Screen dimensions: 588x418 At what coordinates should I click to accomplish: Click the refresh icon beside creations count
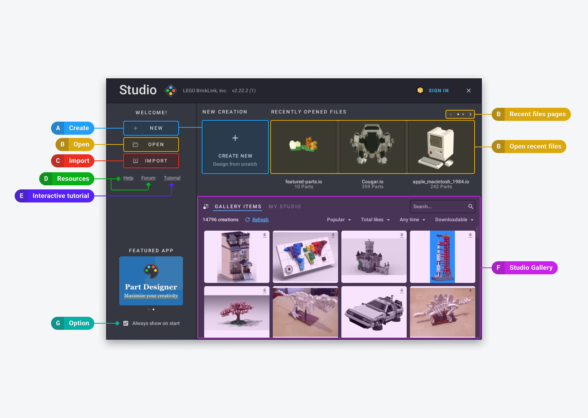pyautogui.click(x=247, y=220)
